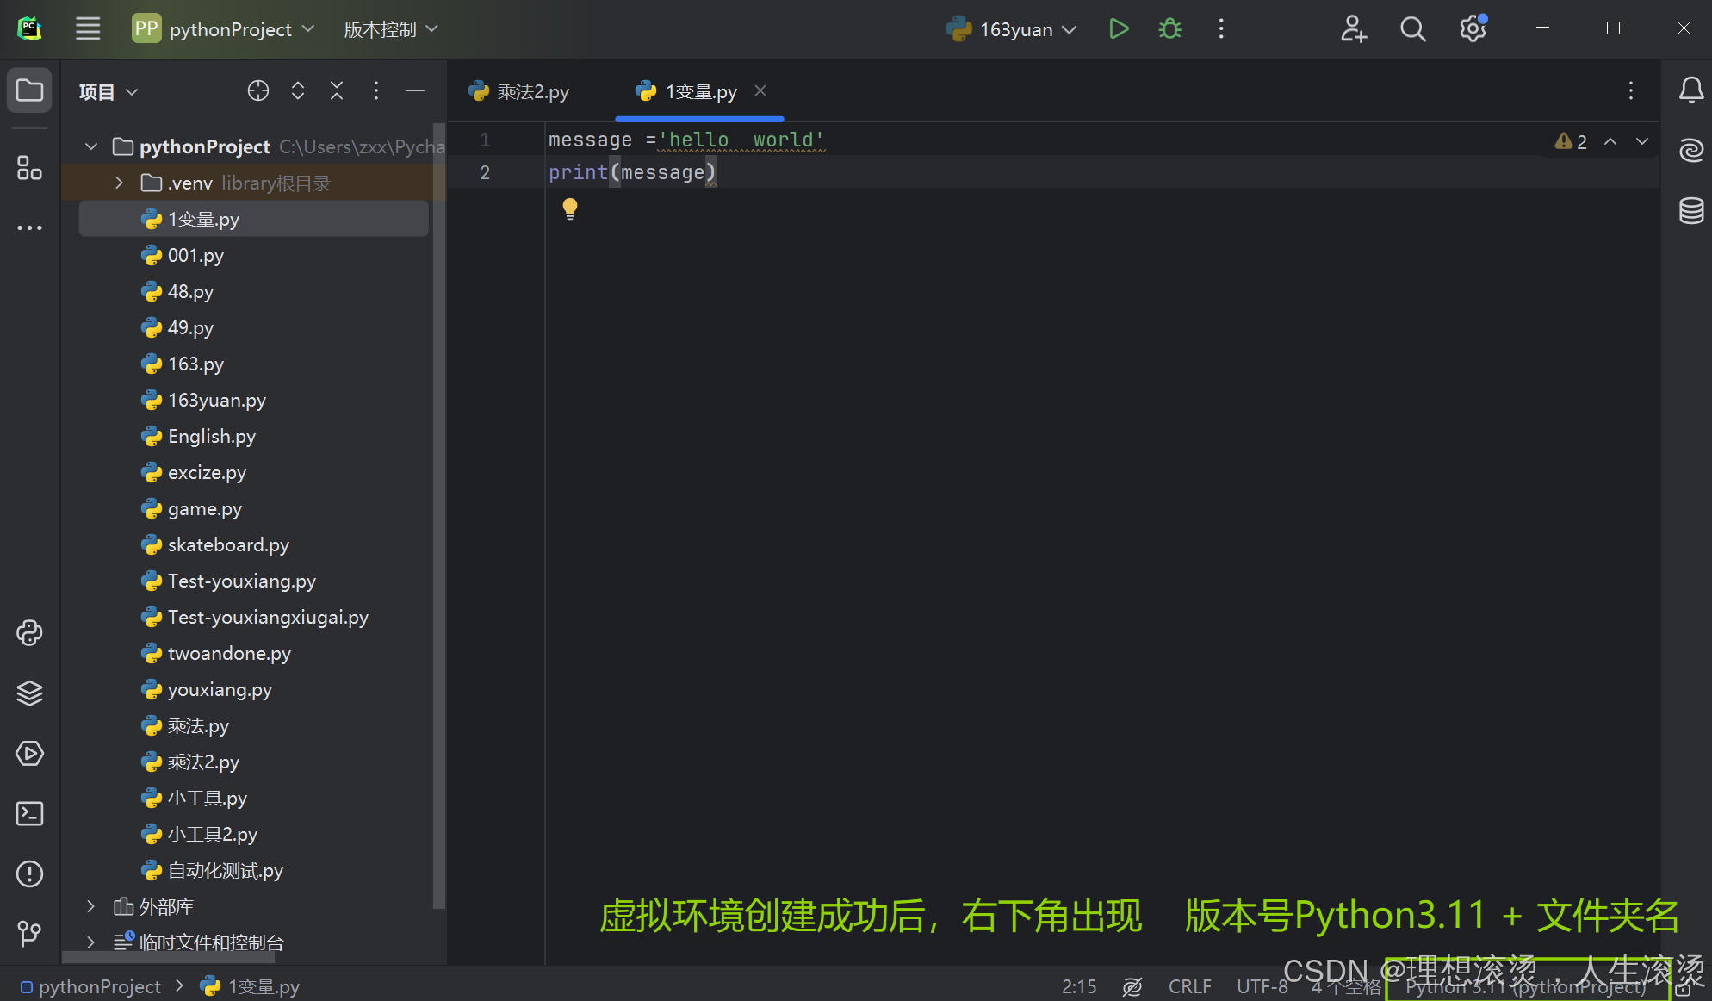Click 1变量.py breadcrumb in status bar
Viewport: 1712px width, 1001px height.
(x=250, y=986)
